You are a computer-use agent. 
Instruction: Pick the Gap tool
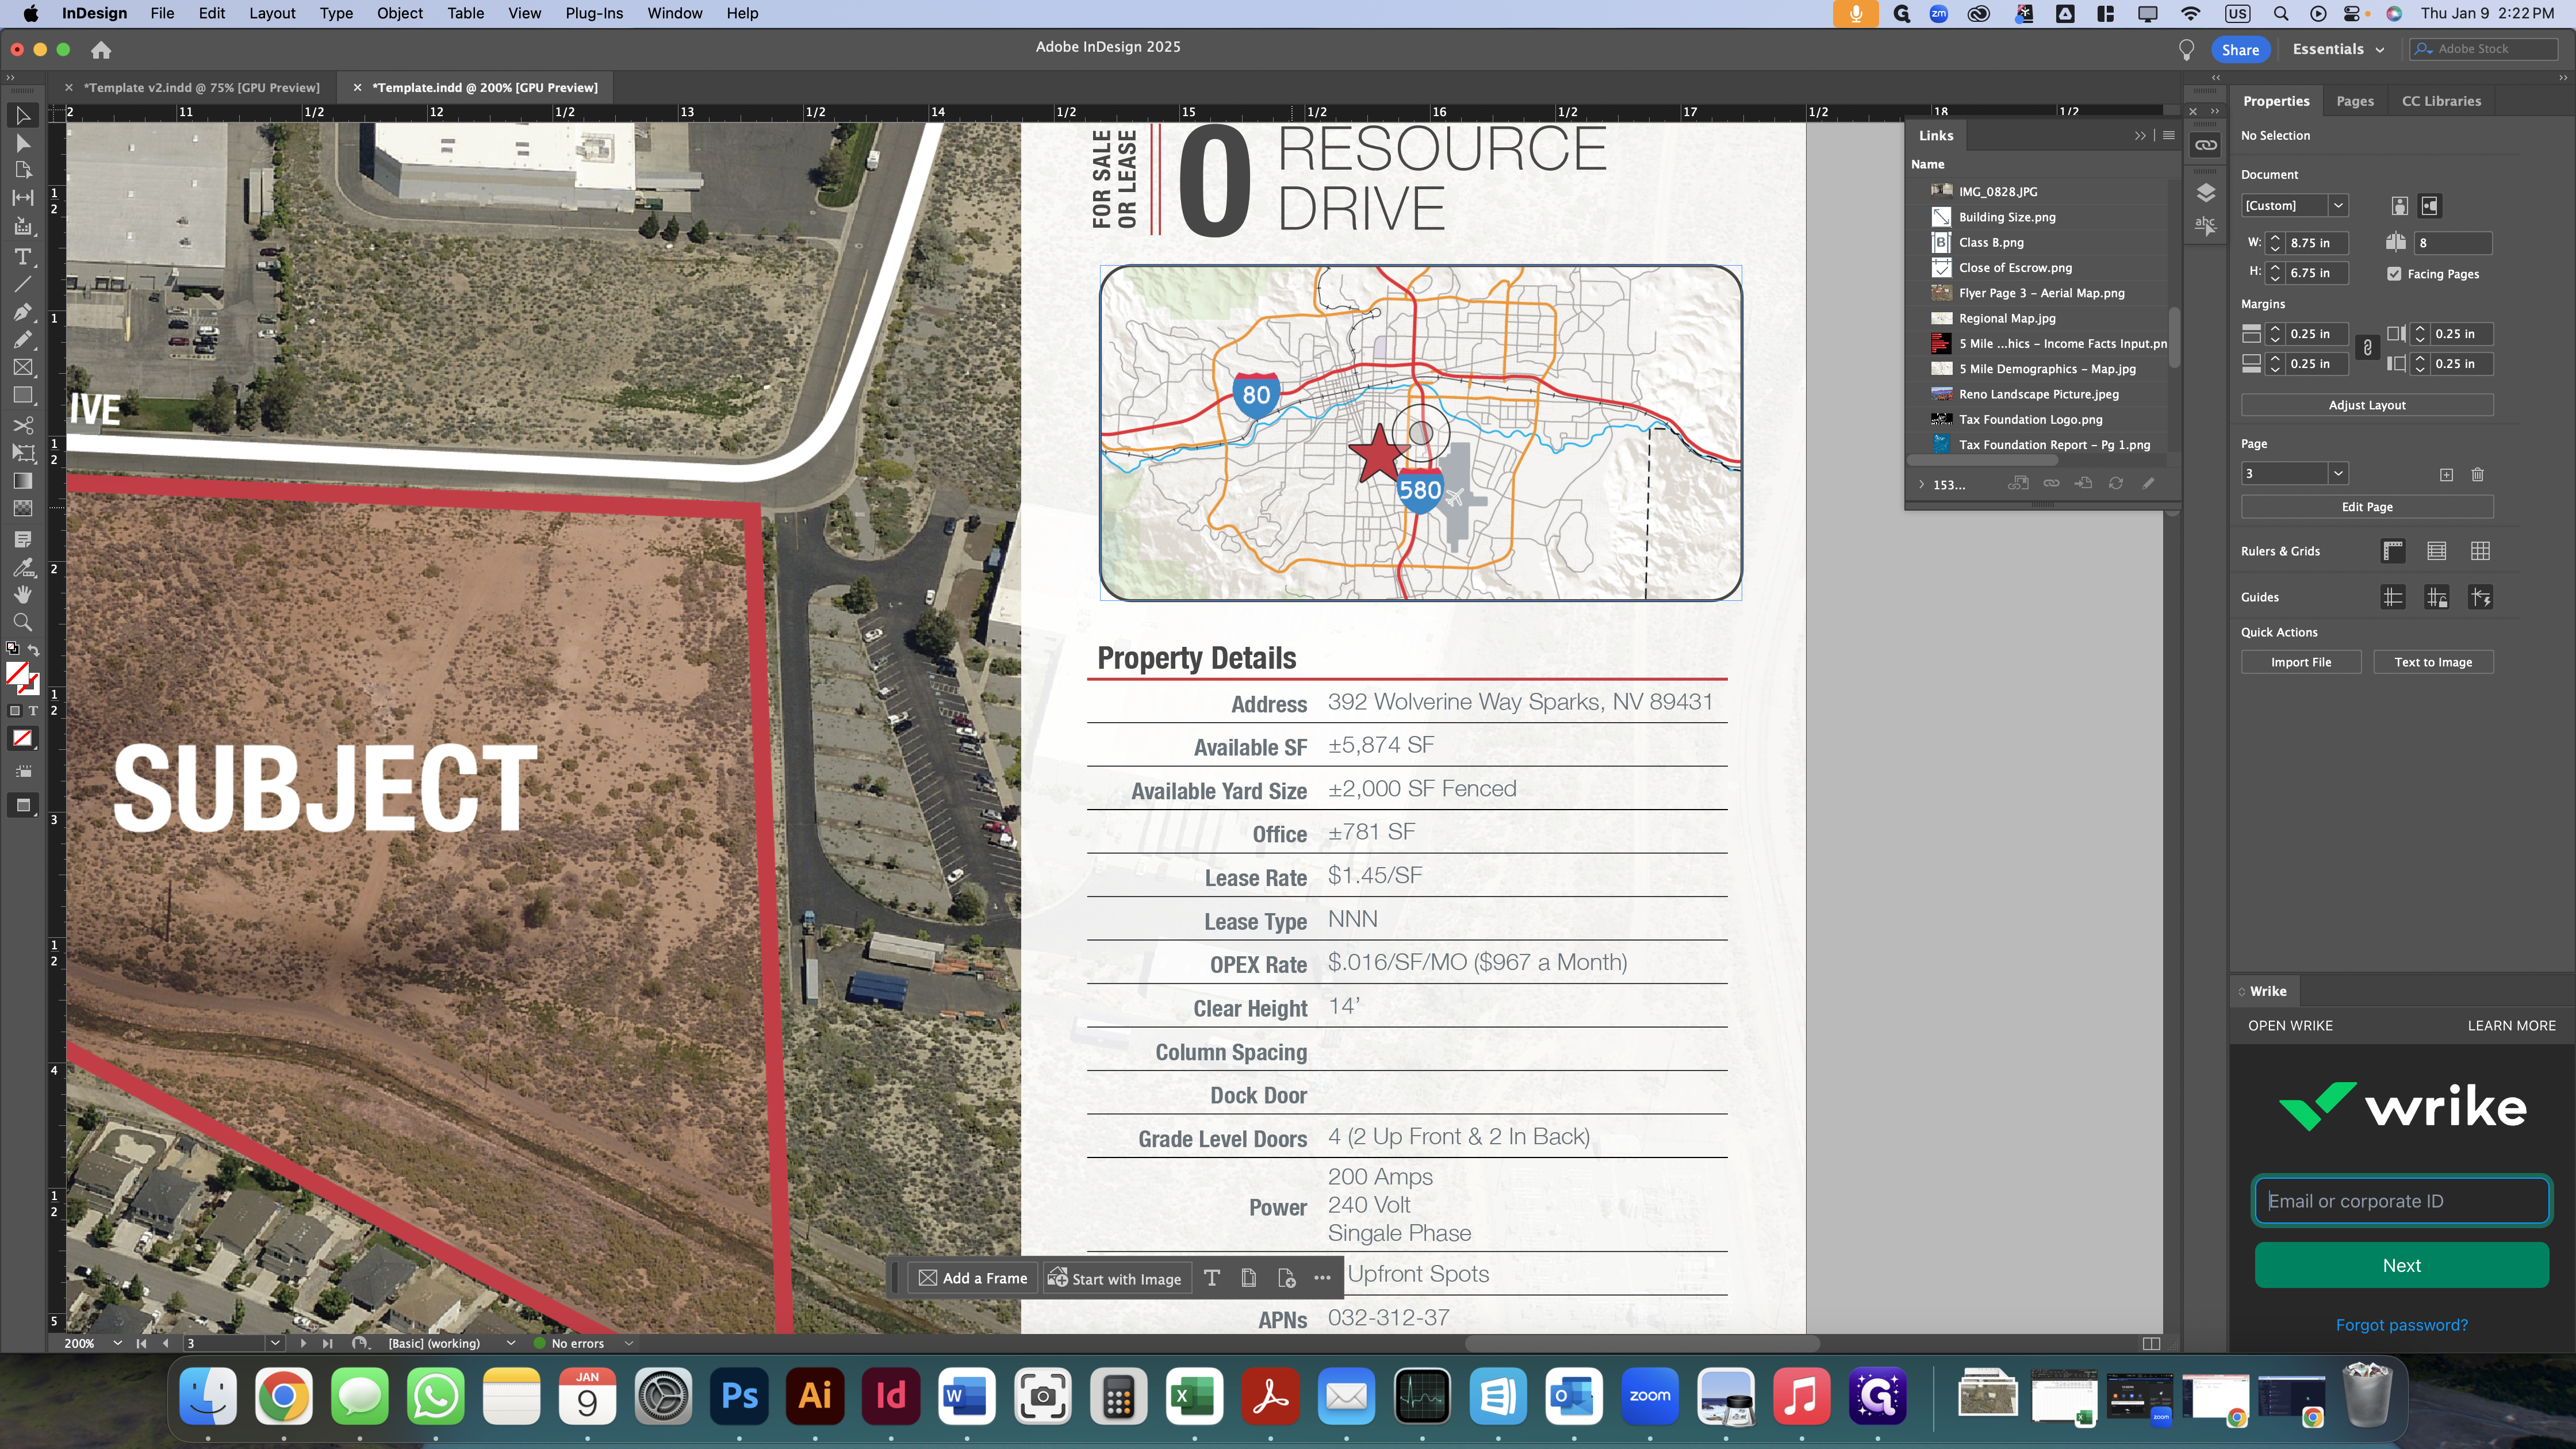point(22,198)
